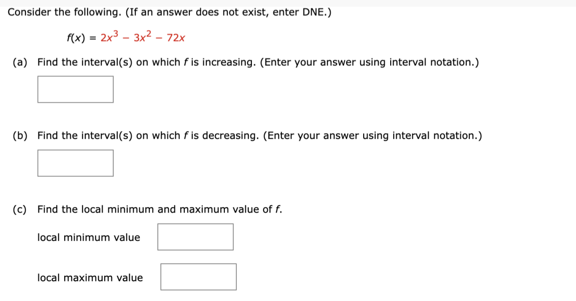
Task: Select the decreasing intervals answer field
Action: (75, 162)
